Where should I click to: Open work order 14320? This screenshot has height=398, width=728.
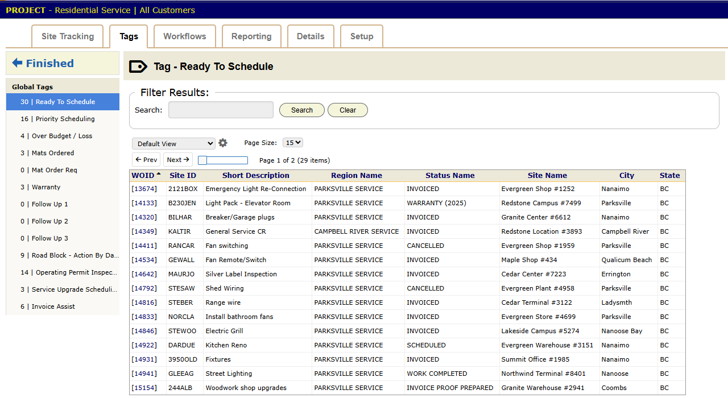coord(144,217)
